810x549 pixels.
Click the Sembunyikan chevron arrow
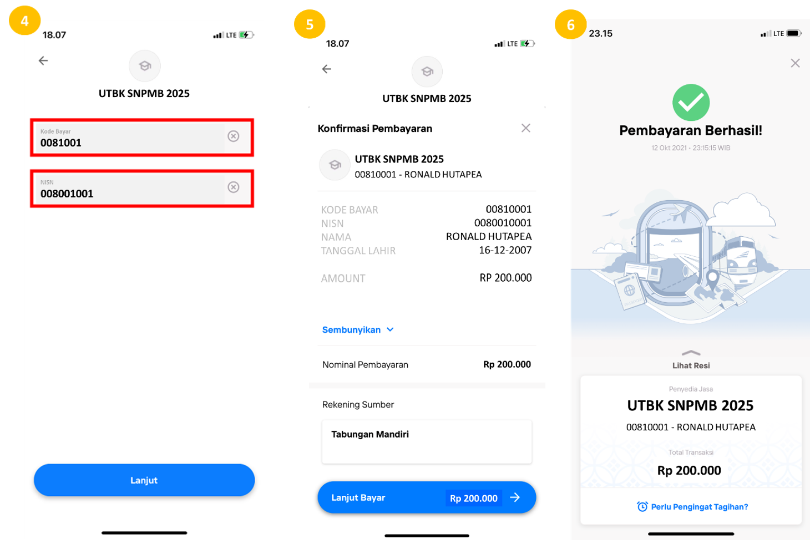coord(390,329)
